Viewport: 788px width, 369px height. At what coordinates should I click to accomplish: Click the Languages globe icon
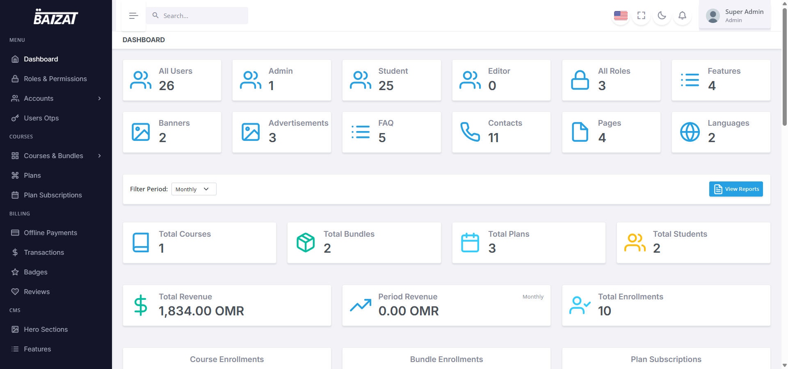(x=690, y=132)
